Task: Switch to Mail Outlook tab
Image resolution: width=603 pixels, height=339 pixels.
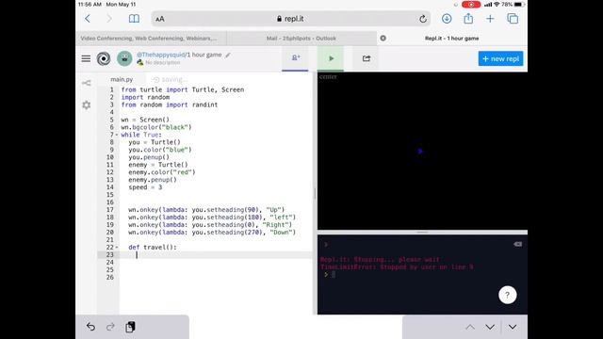Action: 301,38
